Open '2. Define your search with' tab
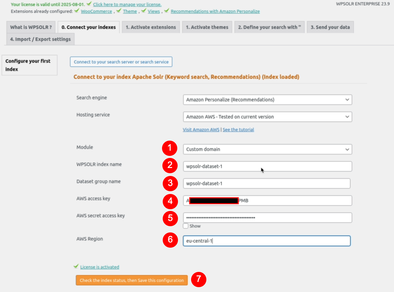The width and height of the screenshot is (394, 292). [x=269, y=27]
